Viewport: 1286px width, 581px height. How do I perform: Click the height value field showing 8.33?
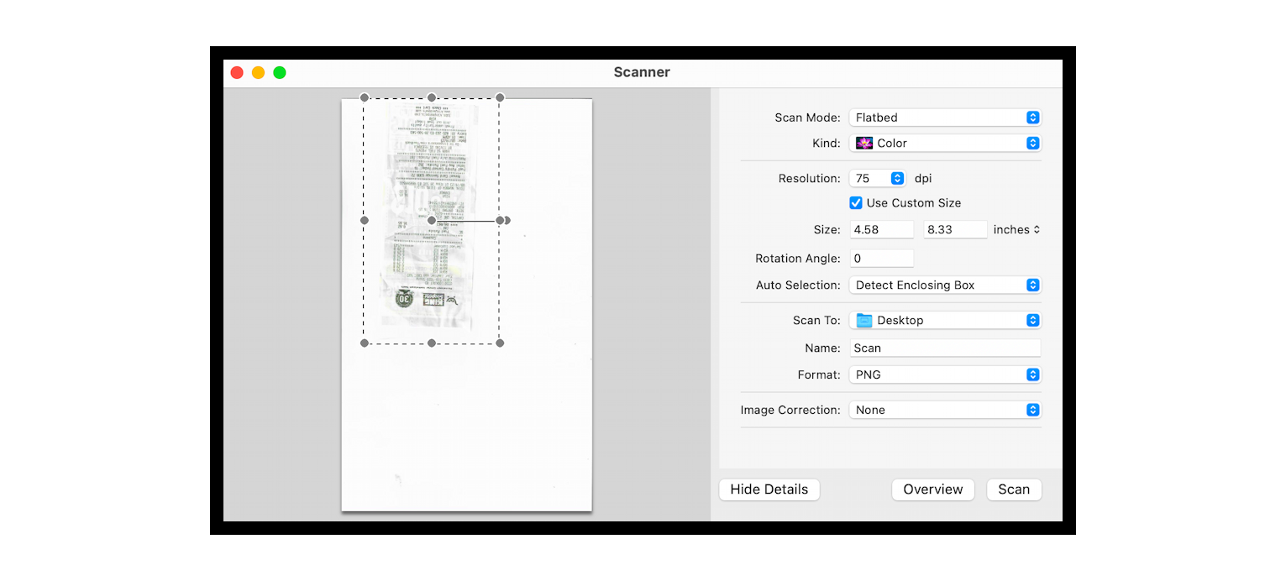pos(955,229)
